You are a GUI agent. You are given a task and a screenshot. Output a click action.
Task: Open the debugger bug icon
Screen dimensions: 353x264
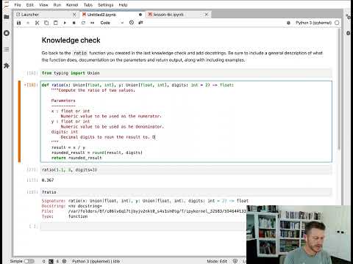click(288, 23)
